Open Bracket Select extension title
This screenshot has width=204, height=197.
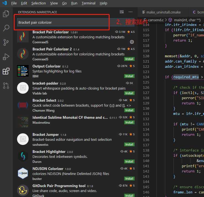[x=44, y=100]
